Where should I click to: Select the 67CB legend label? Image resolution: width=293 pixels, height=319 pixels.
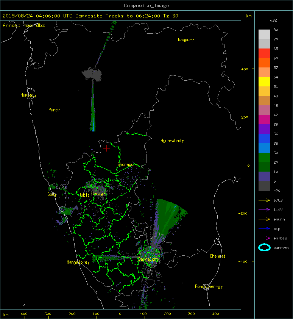(x=278, y=200)
